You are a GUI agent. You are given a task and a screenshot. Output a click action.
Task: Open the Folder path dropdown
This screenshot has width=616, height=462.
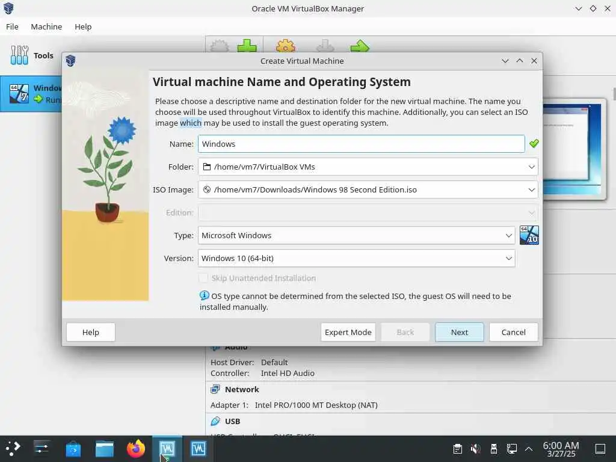tap(368, 167)
